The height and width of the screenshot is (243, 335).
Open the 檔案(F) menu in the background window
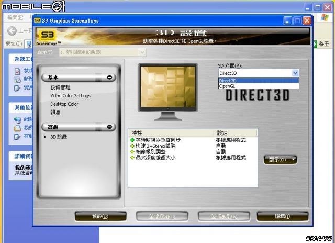tap(15, 17)
